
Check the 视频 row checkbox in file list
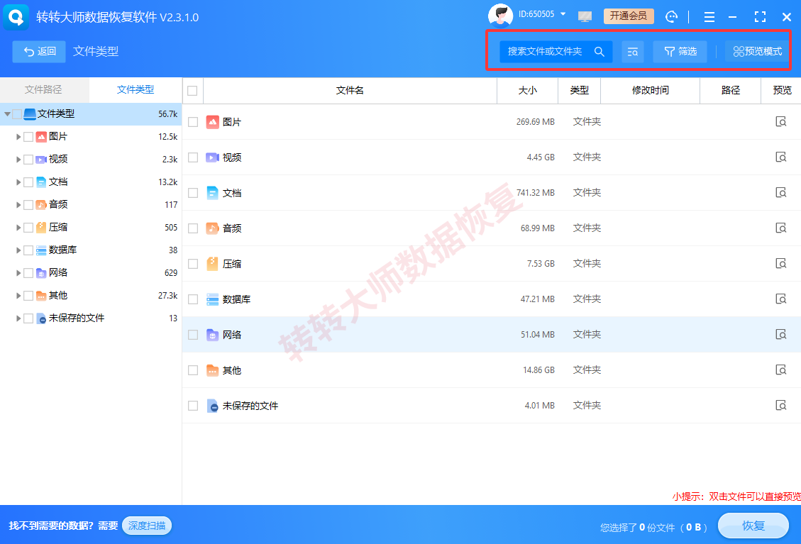(193, 157)
